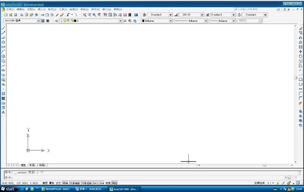Open the Layer Properties Manager icon

coord(56,21)
